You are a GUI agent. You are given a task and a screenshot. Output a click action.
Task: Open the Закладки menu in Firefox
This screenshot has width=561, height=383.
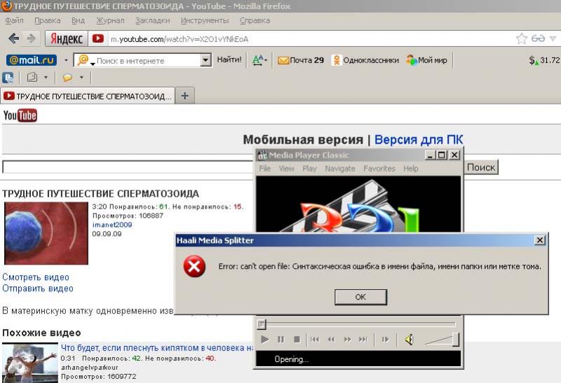152,20
